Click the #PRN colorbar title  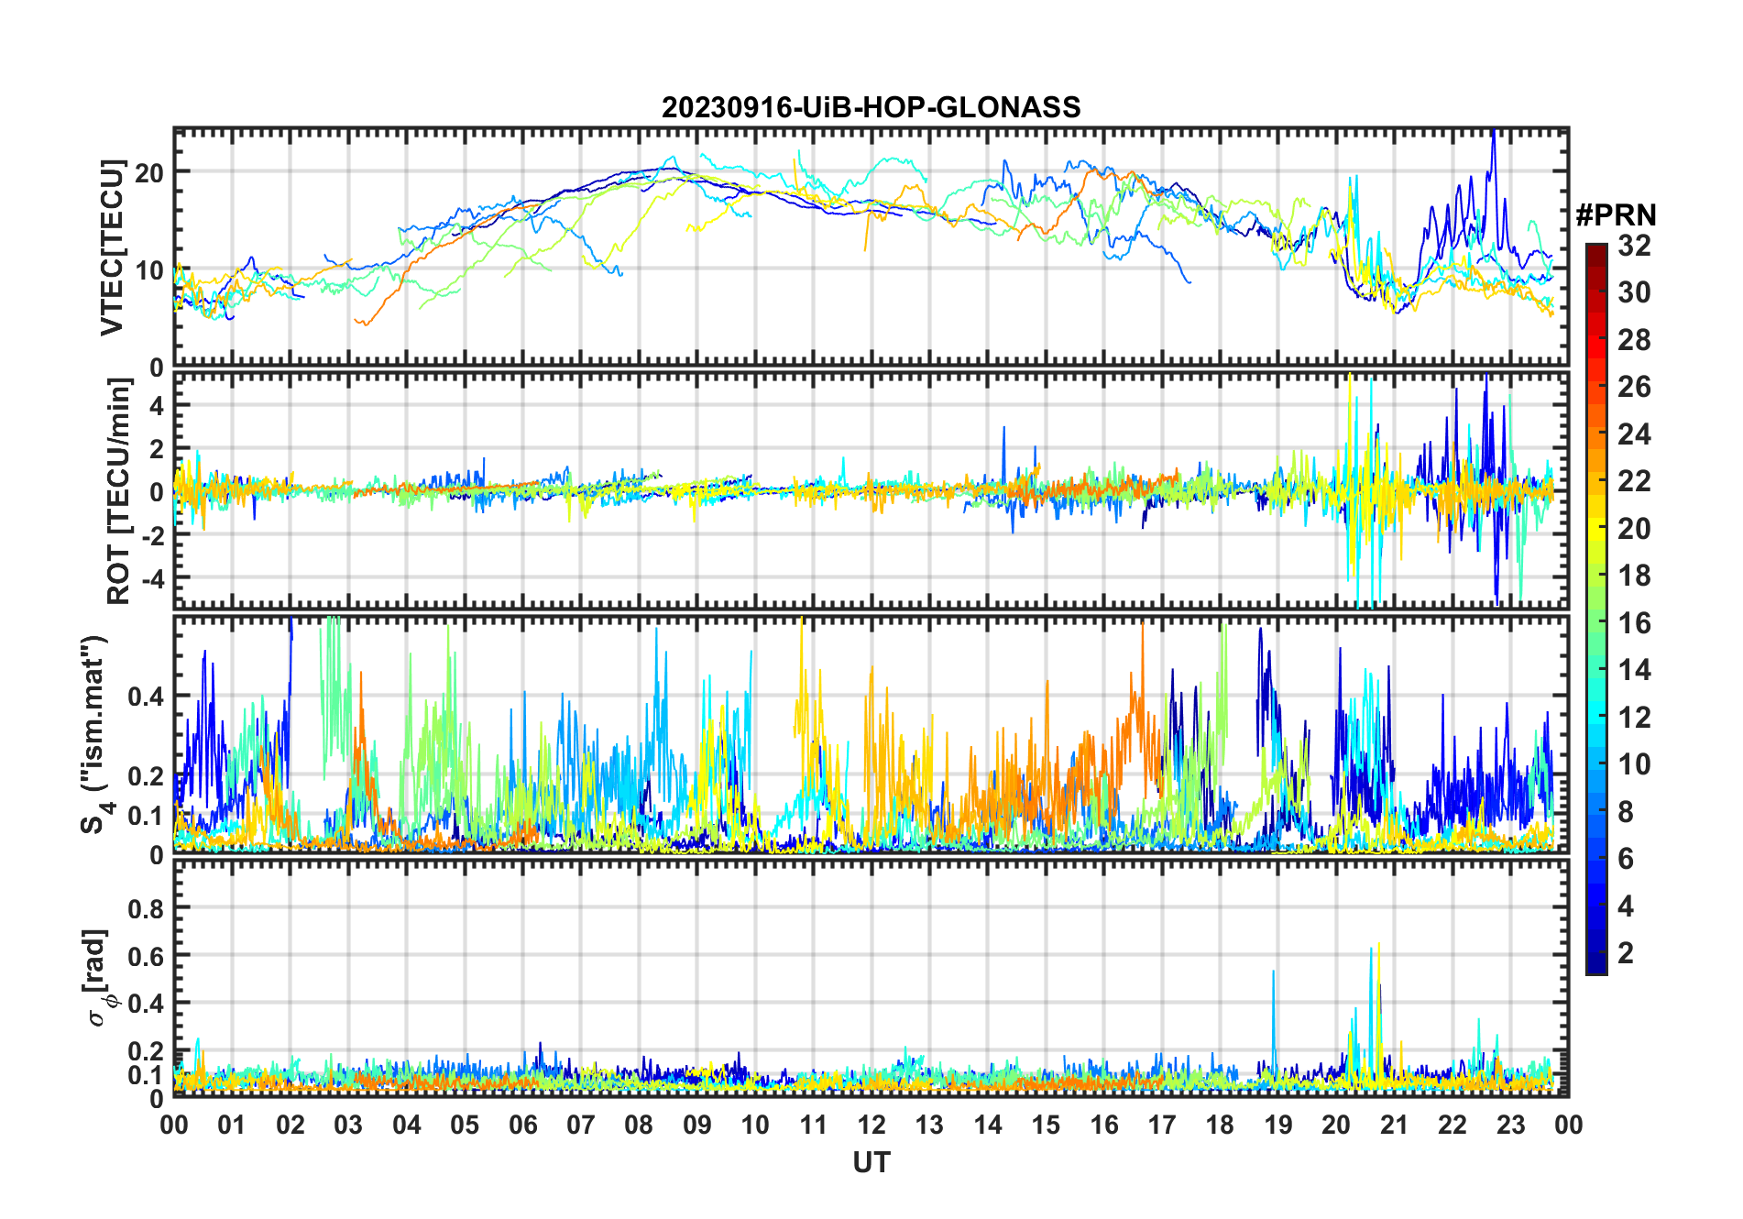pos(1616,215)
